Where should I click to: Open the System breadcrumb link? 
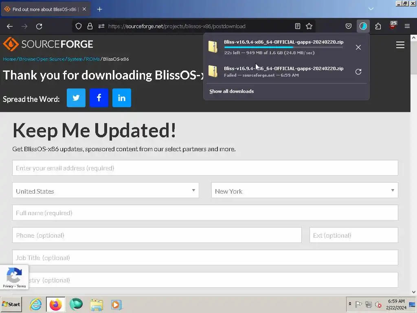pos(75,59)
